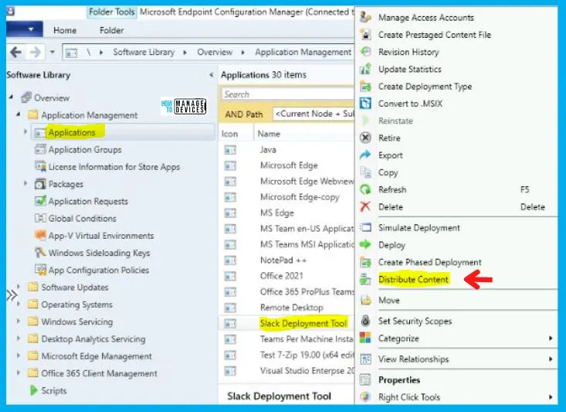
Task: Expand the Desktop Analytics Servicing folder
Action: (x=19, y=339)
